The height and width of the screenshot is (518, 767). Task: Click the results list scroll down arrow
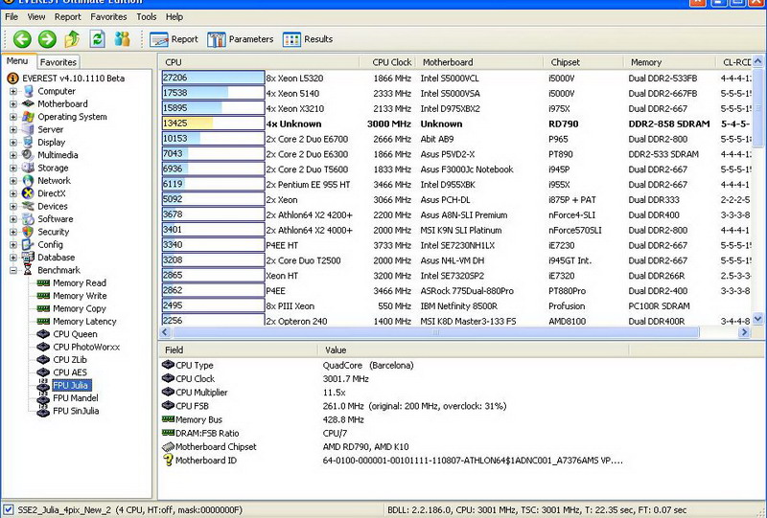click(x=757, y=319)
